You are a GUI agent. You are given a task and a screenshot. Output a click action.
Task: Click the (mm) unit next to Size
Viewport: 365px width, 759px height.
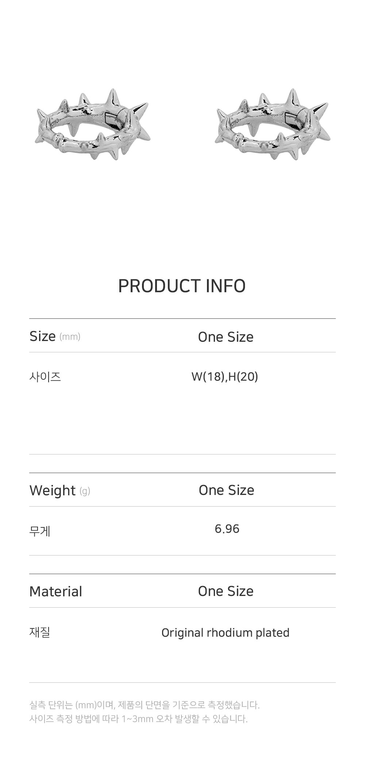[x=70, y=337]
